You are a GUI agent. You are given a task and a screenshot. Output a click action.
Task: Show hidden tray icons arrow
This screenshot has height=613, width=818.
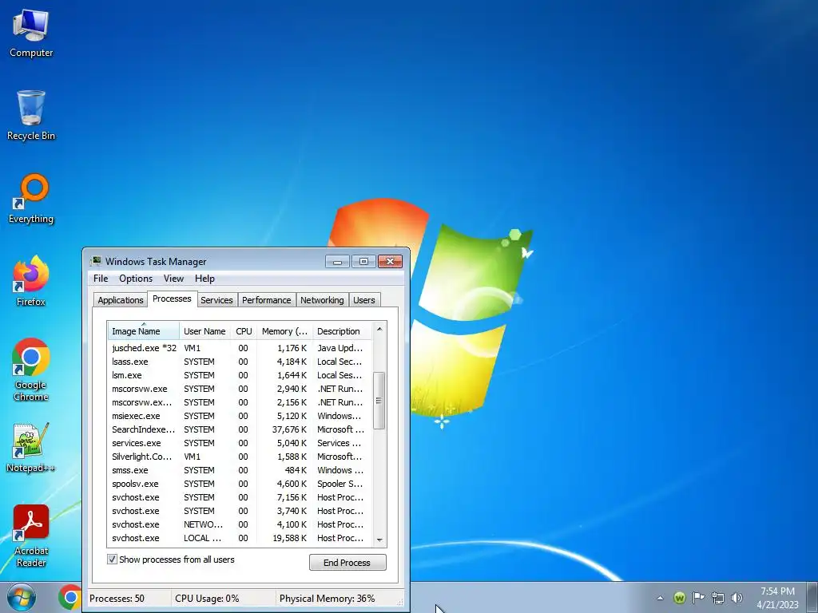pos(660,598)
